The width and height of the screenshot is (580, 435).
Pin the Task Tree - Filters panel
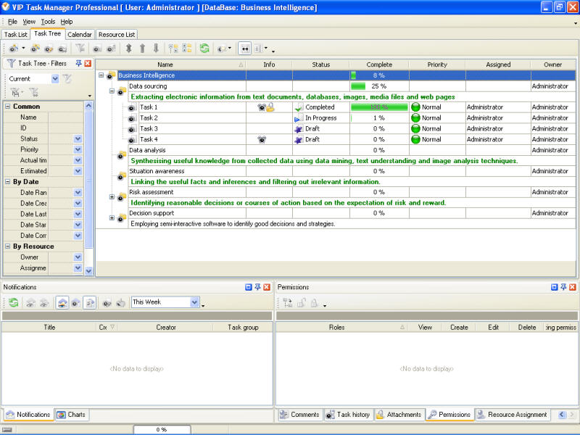pos(78,63)
